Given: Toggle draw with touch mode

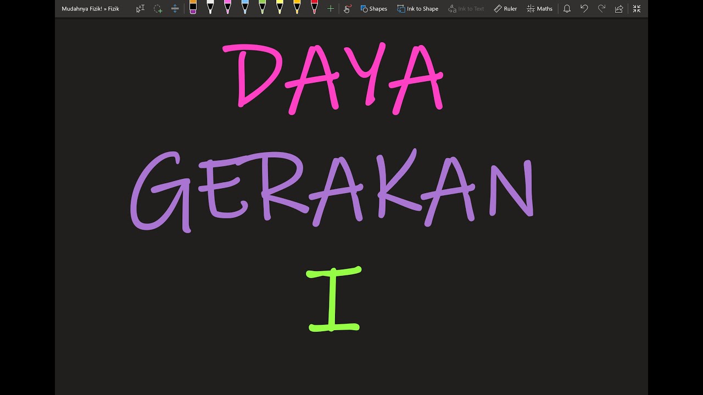Looking at the screenshot, I should 347,9.
